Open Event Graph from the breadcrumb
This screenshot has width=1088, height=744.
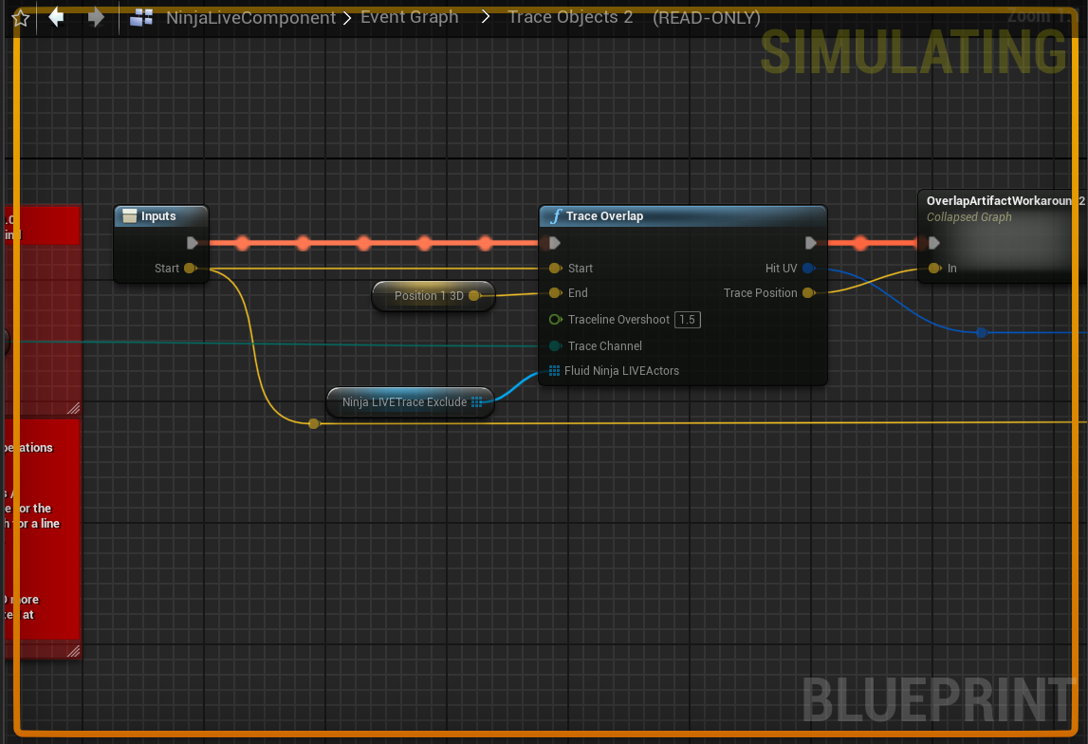coord(409,17)
